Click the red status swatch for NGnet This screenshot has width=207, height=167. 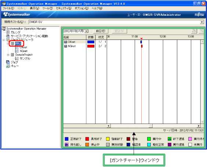pos(91,46)
